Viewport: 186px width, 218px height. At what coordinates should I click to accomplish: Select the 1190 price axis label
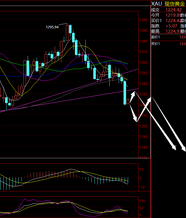pos(143,137)
